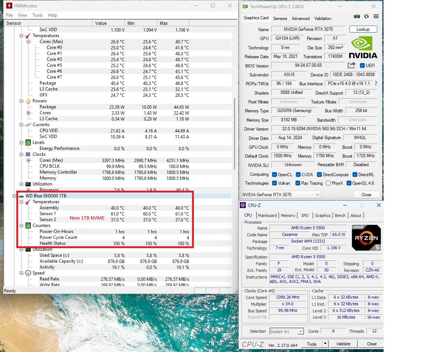Toggle the DirectCompute checkbox
427x352 pixels.
click(x=320, y=175)
